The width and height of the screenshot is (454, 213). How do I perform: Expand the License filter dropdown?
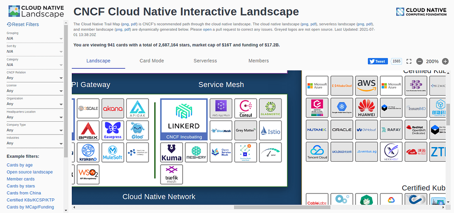tap(35, 91)
